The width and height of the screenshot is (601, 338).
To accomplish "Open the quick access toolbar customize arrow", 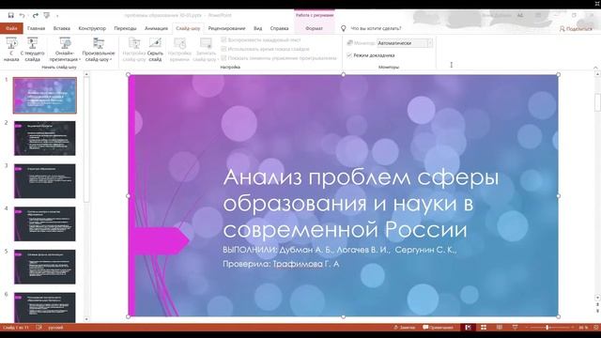I will pos(57,16).
